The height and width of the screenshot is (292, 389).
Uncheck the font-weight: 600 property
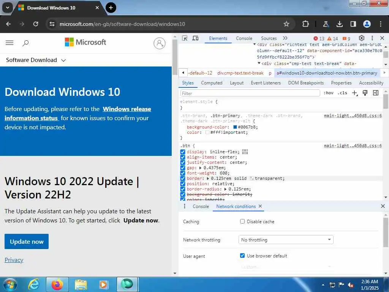pyautogui.click(x=183, y=173)
